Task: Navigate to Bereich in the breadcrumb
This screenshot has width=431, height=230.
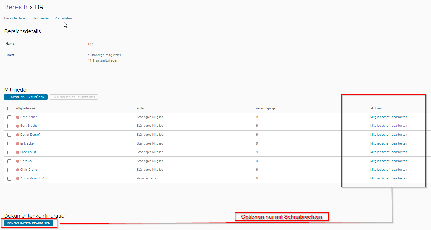Action: point(15,7)
